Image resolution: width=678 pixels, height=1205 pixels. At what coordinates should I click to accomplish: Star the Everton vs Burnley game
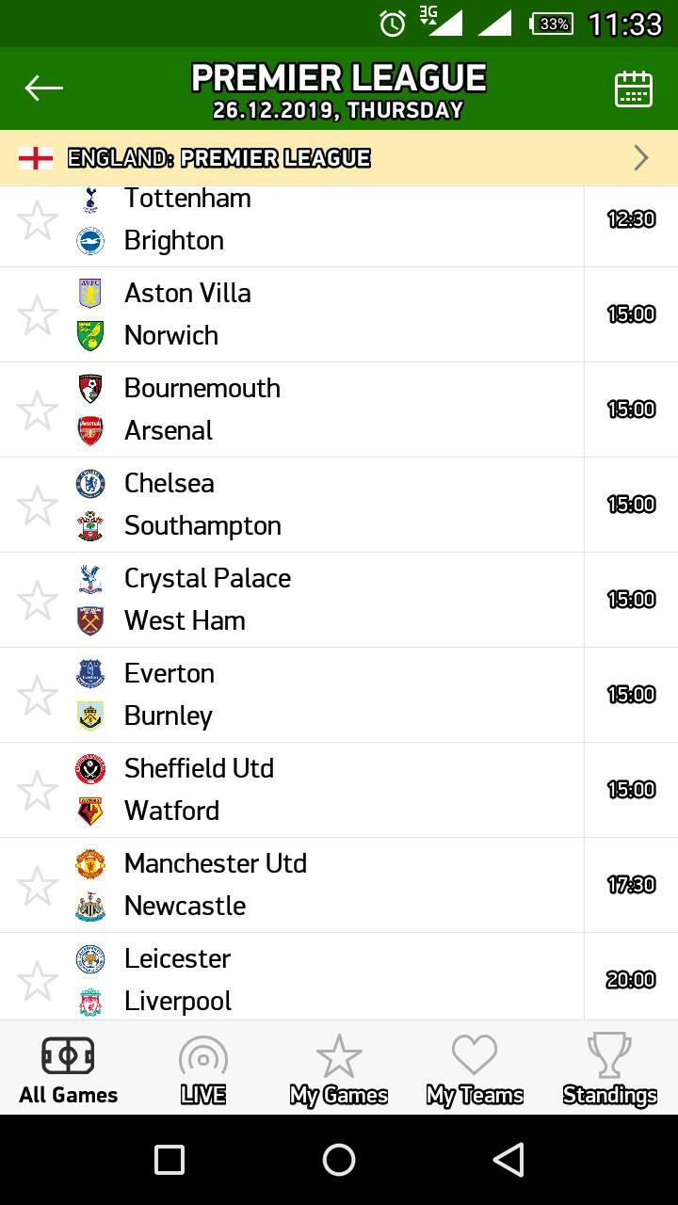coord(38,695)
